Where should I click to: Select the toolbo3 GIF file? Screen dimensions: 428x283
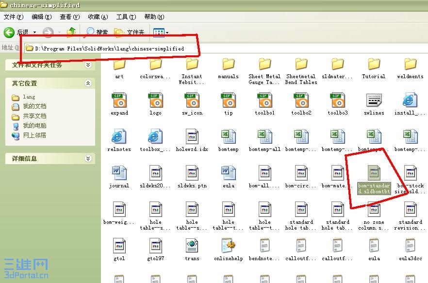(x=338, y=104)
